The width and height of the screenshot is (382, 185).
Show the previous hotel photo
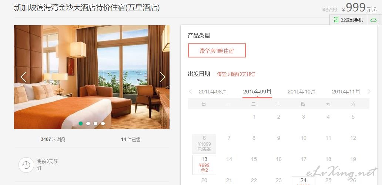(x=24, y=77)
